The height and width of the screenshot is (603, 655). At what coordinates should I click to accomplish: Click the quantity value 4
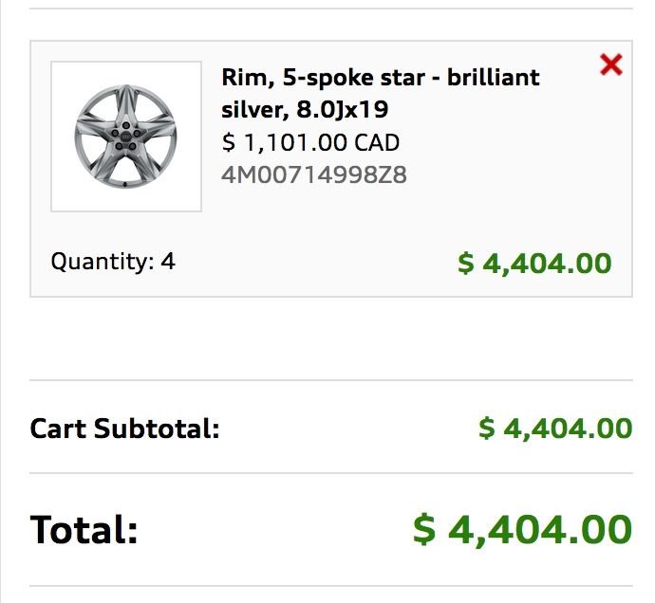click(168, 261)
